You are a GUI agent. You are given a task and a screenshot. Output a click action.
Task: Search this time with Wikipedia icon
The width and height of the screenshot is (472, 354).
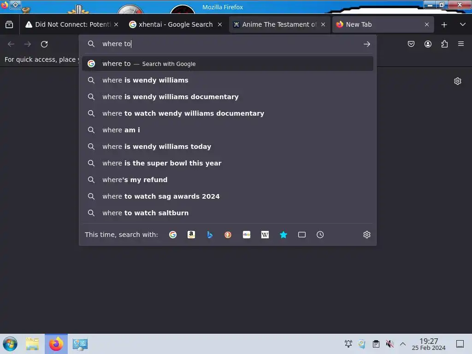click(265, 235)
